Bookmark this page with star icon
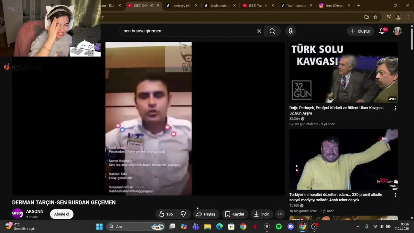Viewport: 414px width, 233px height. point(375,17)
